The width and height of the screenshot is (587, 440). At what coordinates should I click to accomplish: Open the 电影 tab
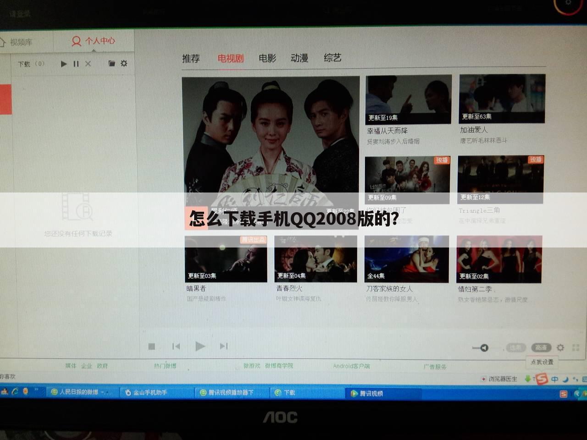click(x=267, y=58)
